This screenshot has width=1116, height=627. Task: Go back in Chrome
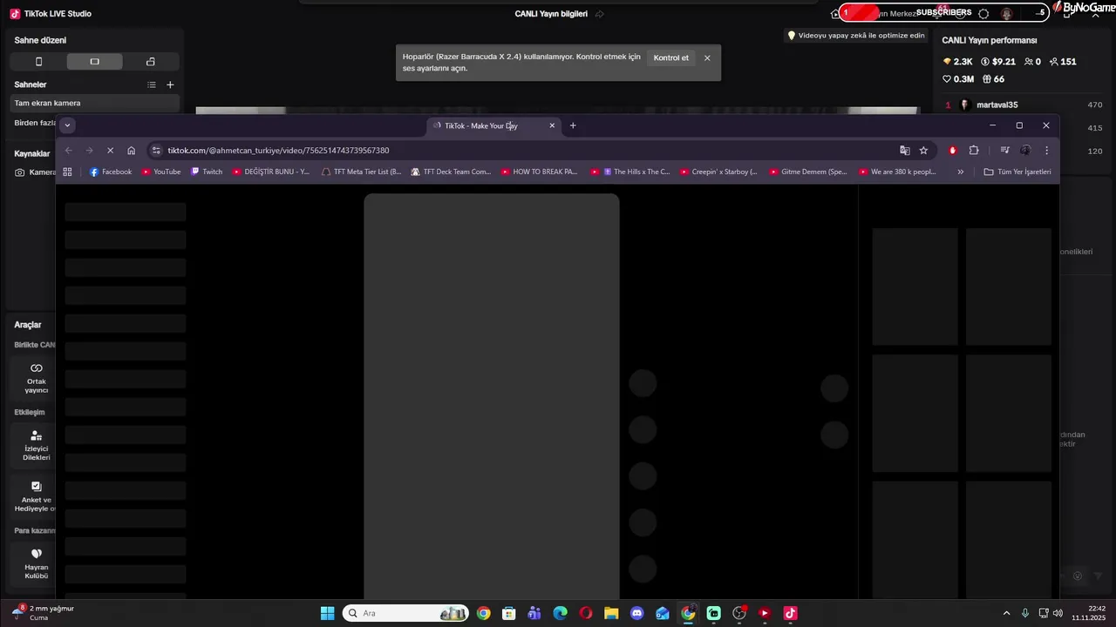69,151
